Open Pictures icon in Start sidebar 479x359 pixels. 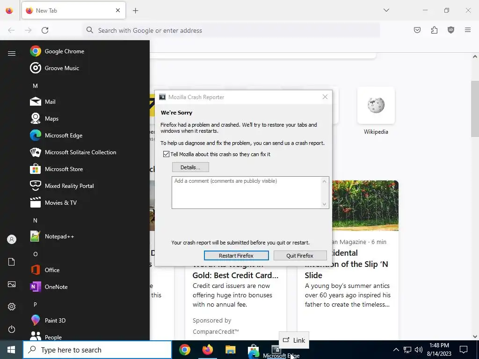12,284
